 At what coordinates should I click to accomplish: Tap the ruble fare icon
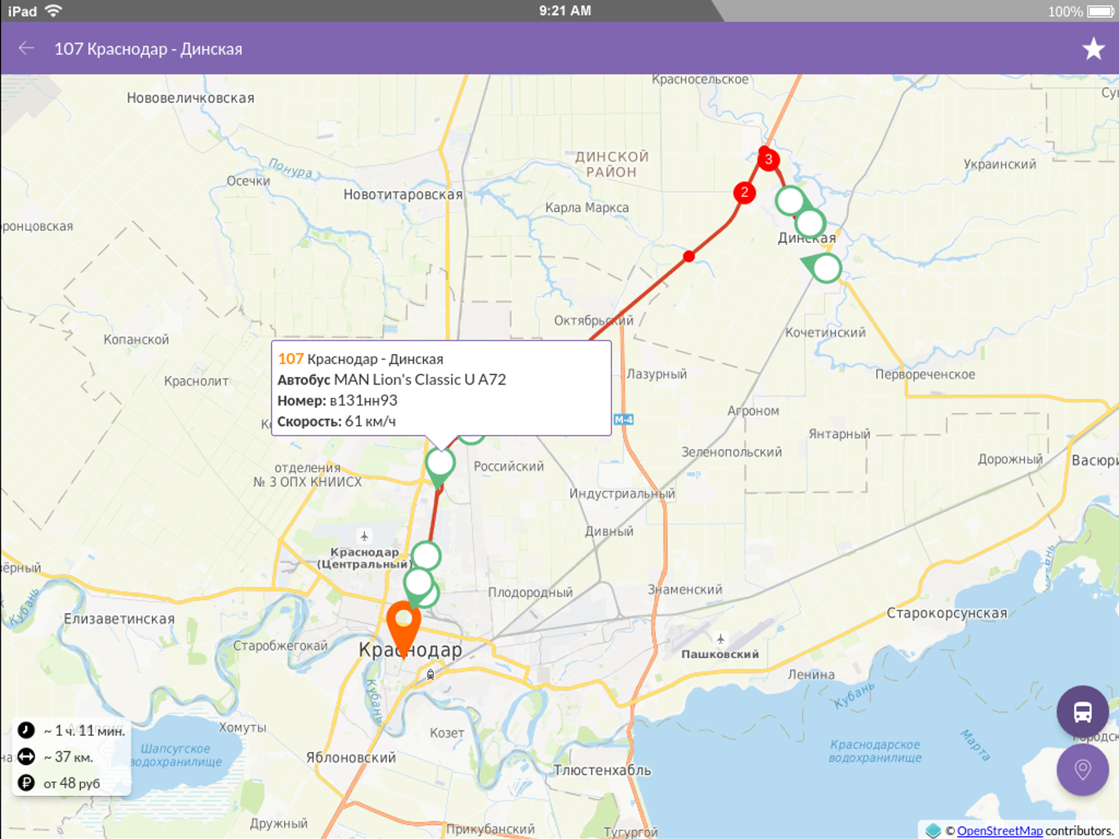pos(26,783)
